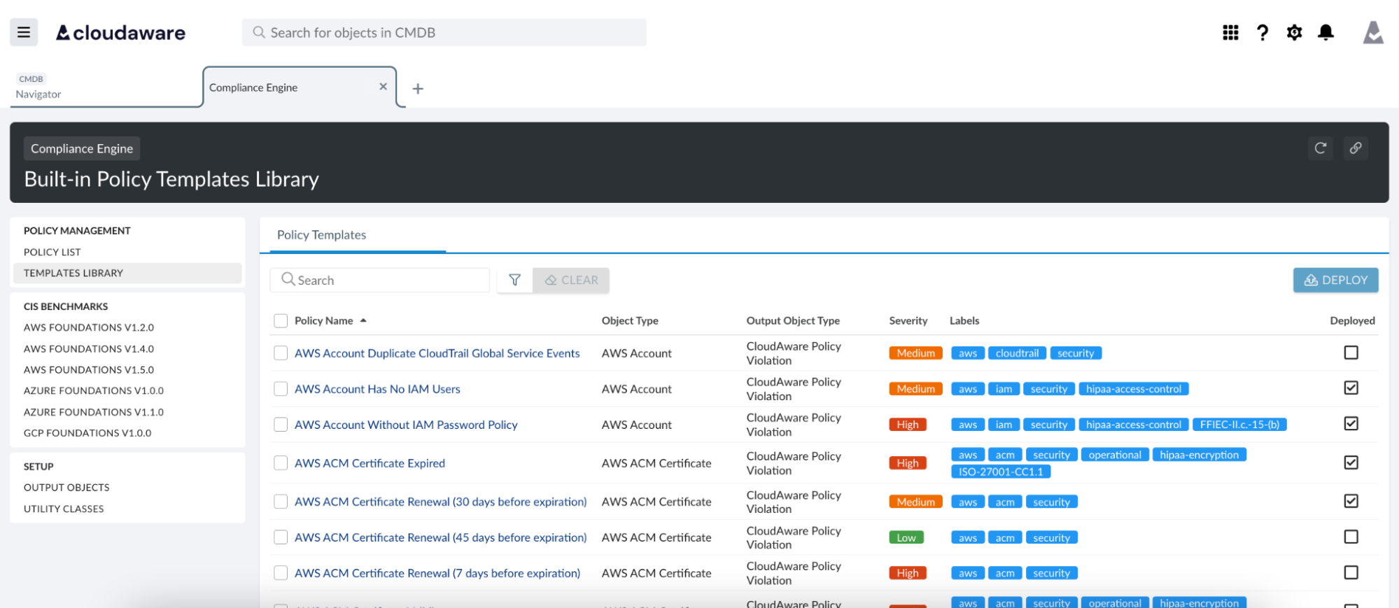Open the help question mark
Screen dimensions: 1399x608
tap(1263, 33)
